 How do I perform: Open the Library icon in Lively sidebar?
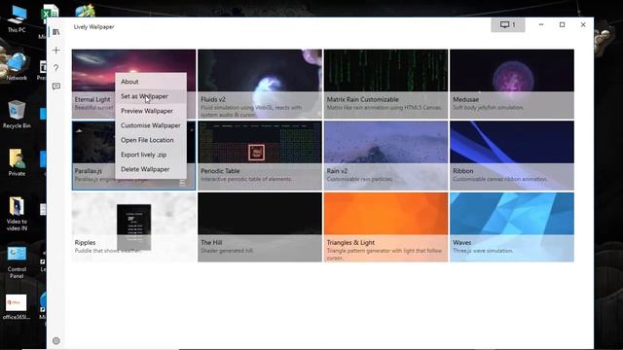[x=56, y=32]
